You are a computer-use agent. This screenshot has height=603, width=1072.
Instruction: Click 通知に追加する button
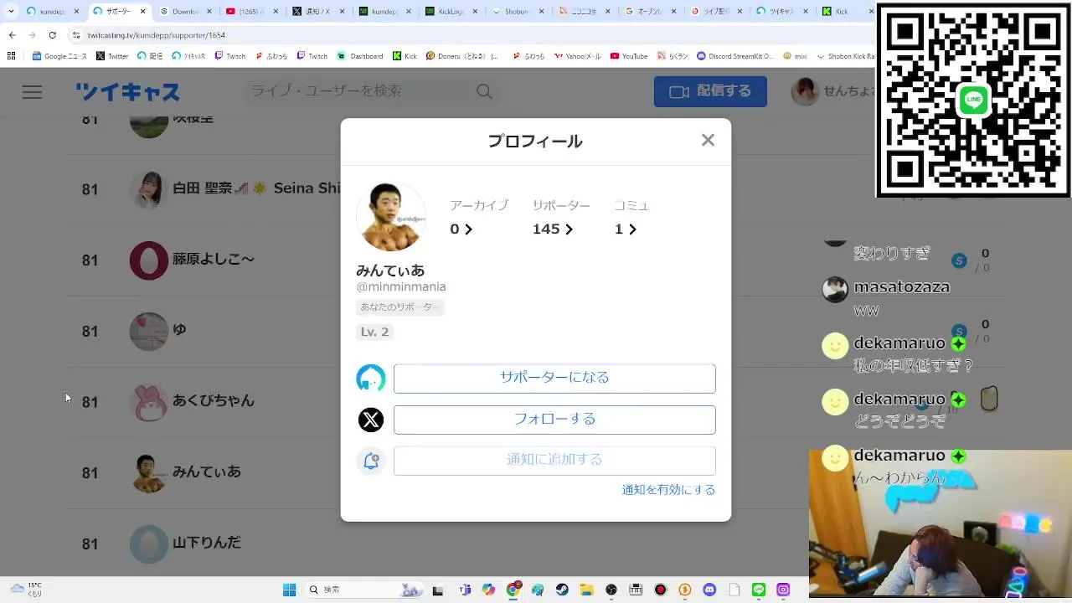point(554,461)
